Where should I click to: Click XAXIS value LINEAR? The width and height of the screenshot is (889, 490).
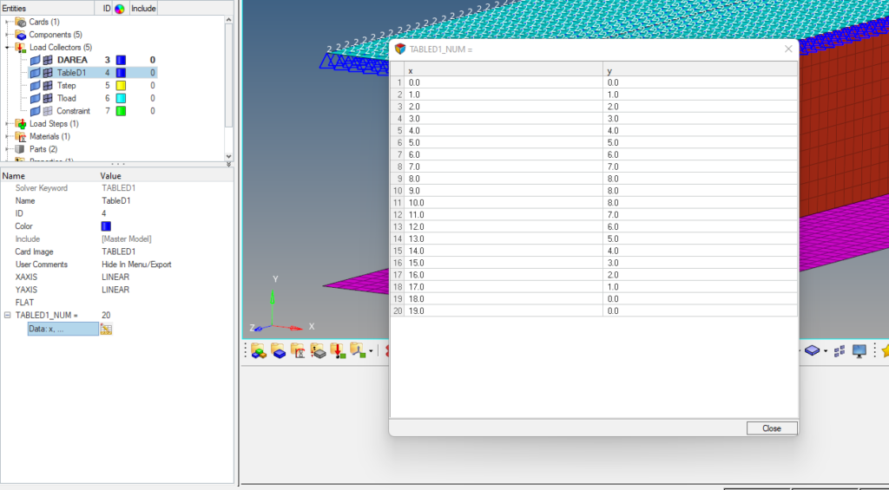(115, 277)
